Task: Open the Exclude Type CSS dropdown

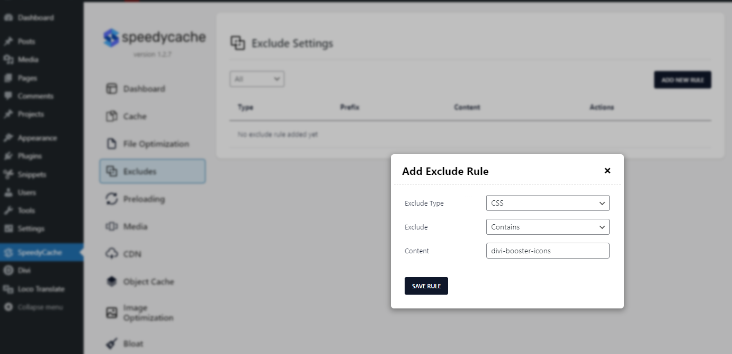Action: pyautogui.click(x=548, y=203)
